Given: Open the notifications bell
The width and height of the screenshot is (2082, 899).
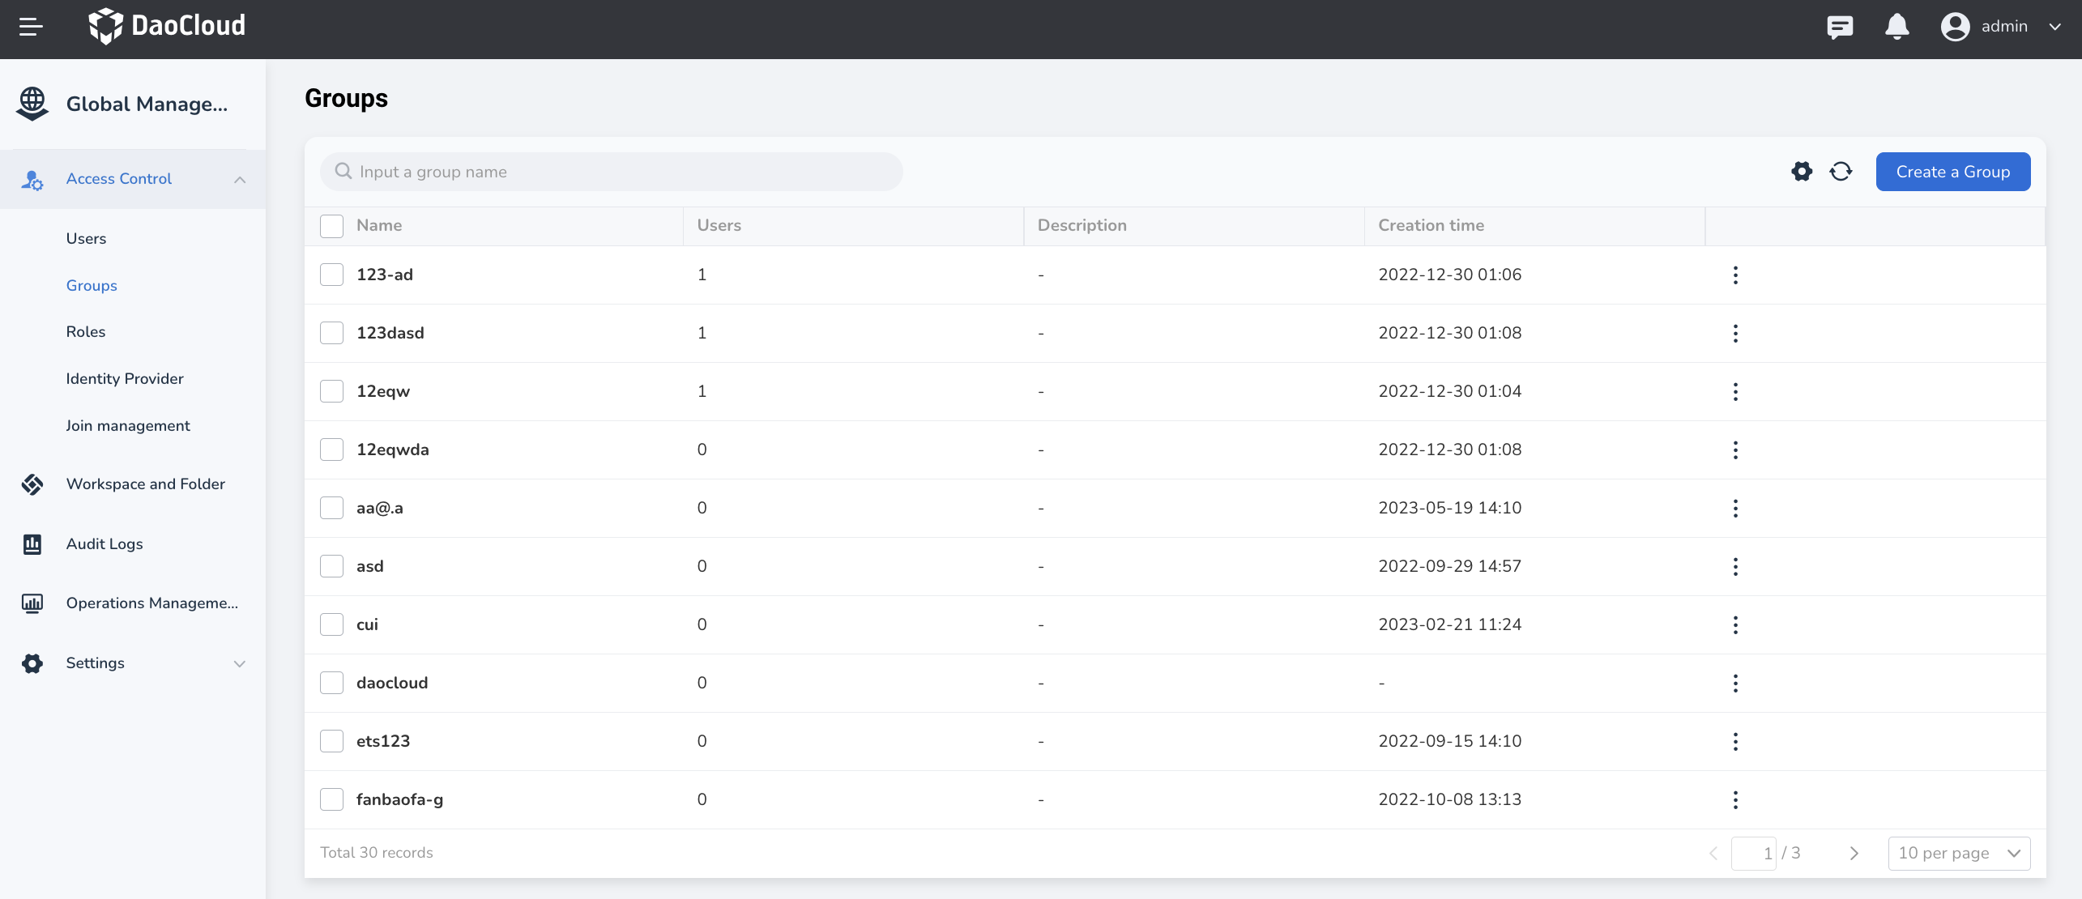Looking at the screenshot, I should tap(1896, 27).
